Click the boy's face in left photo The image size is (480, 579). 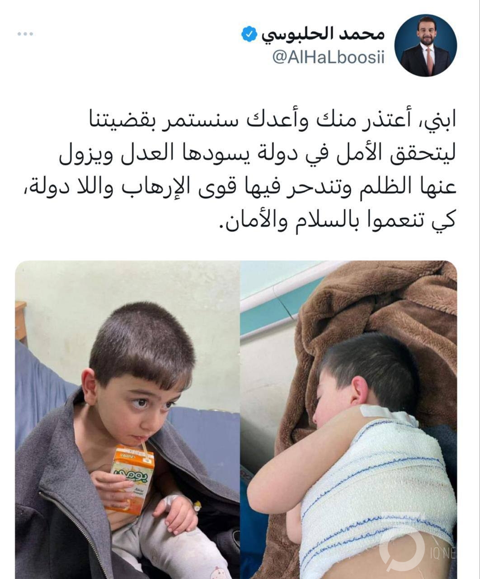[138, 405]
